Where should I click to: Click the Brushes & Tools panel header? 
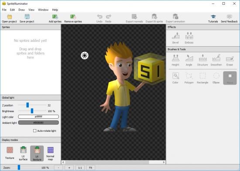pos(203,49)
